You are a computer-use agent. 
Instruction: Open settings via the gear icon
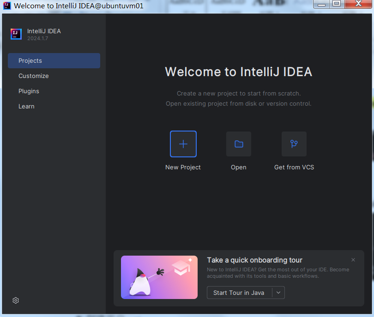tap(16, 300)
